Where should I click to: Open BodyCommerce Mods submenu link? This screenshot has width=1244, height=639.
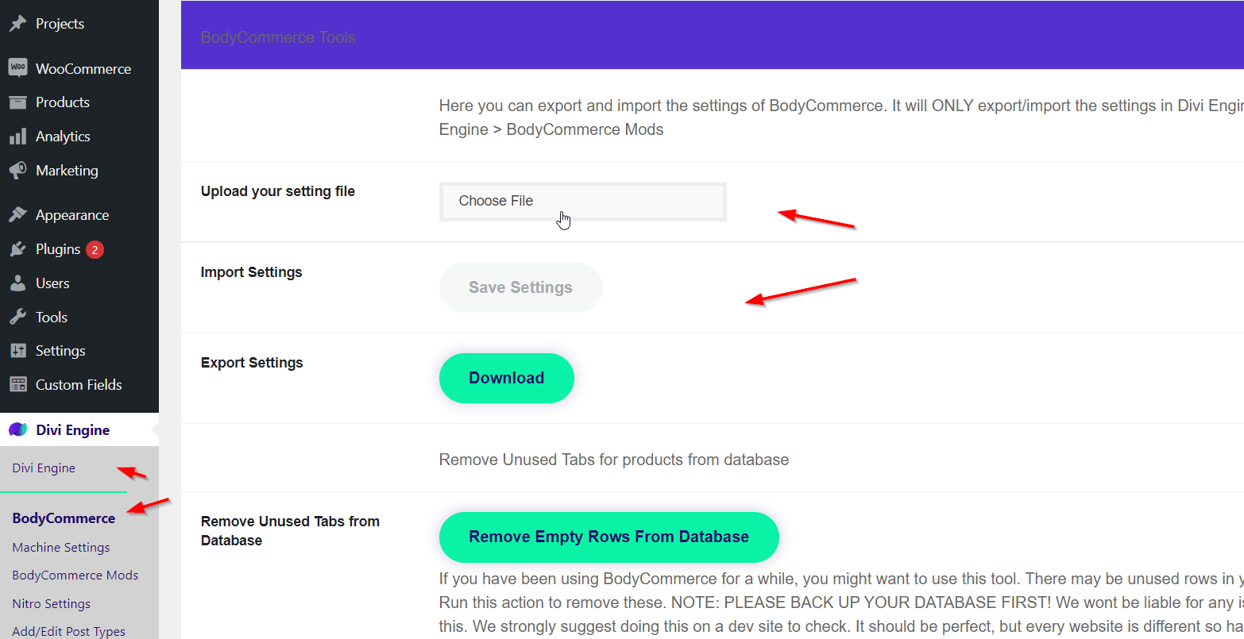pos(75,575)
